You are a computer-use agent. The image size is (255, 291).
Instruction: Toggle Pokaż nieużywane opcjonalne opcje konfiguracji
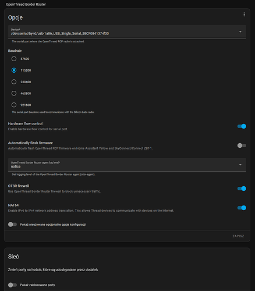pos(12,225)
